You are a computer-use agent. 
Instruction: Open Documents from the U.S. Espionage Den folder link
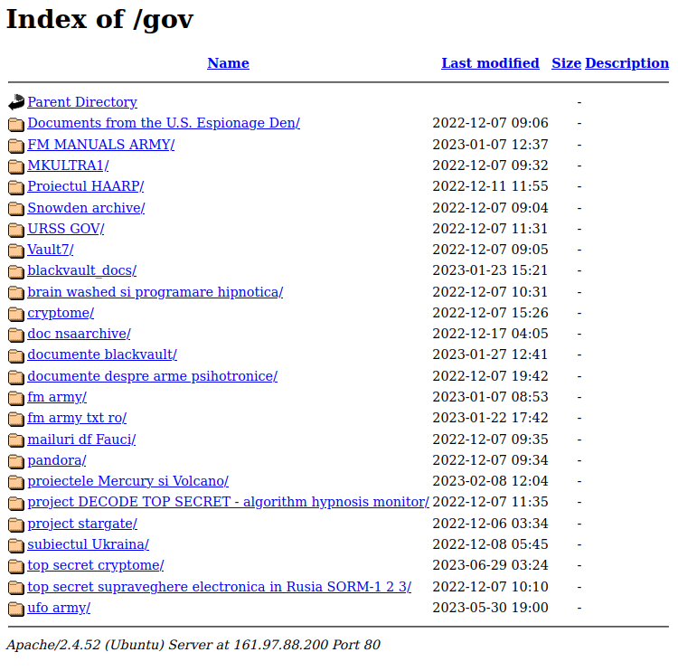tap(164, 123)
